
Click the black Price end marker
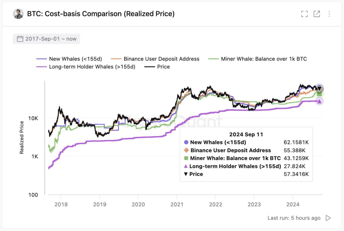point(319,89)
